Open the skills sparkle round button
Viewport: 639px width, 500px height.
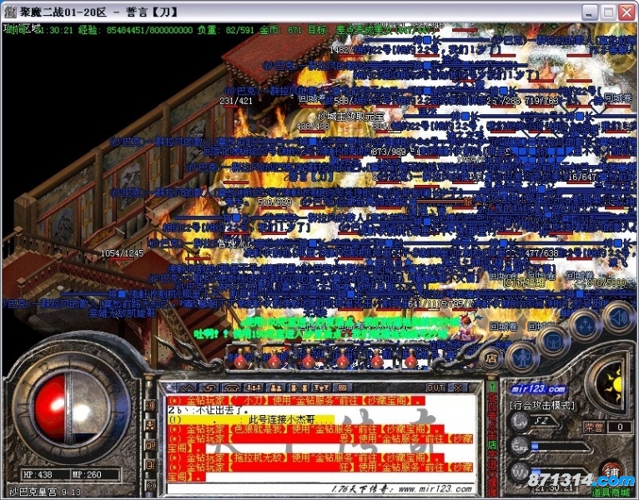[x=586, y=325]
